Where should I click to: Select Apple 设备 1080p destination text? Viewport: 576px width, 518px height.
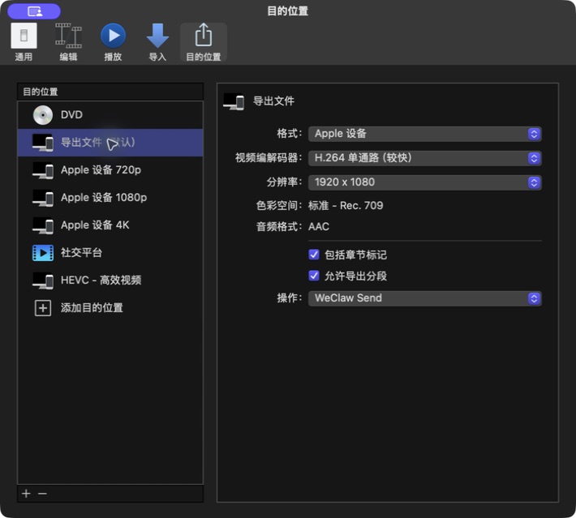[x=104, y=198]
